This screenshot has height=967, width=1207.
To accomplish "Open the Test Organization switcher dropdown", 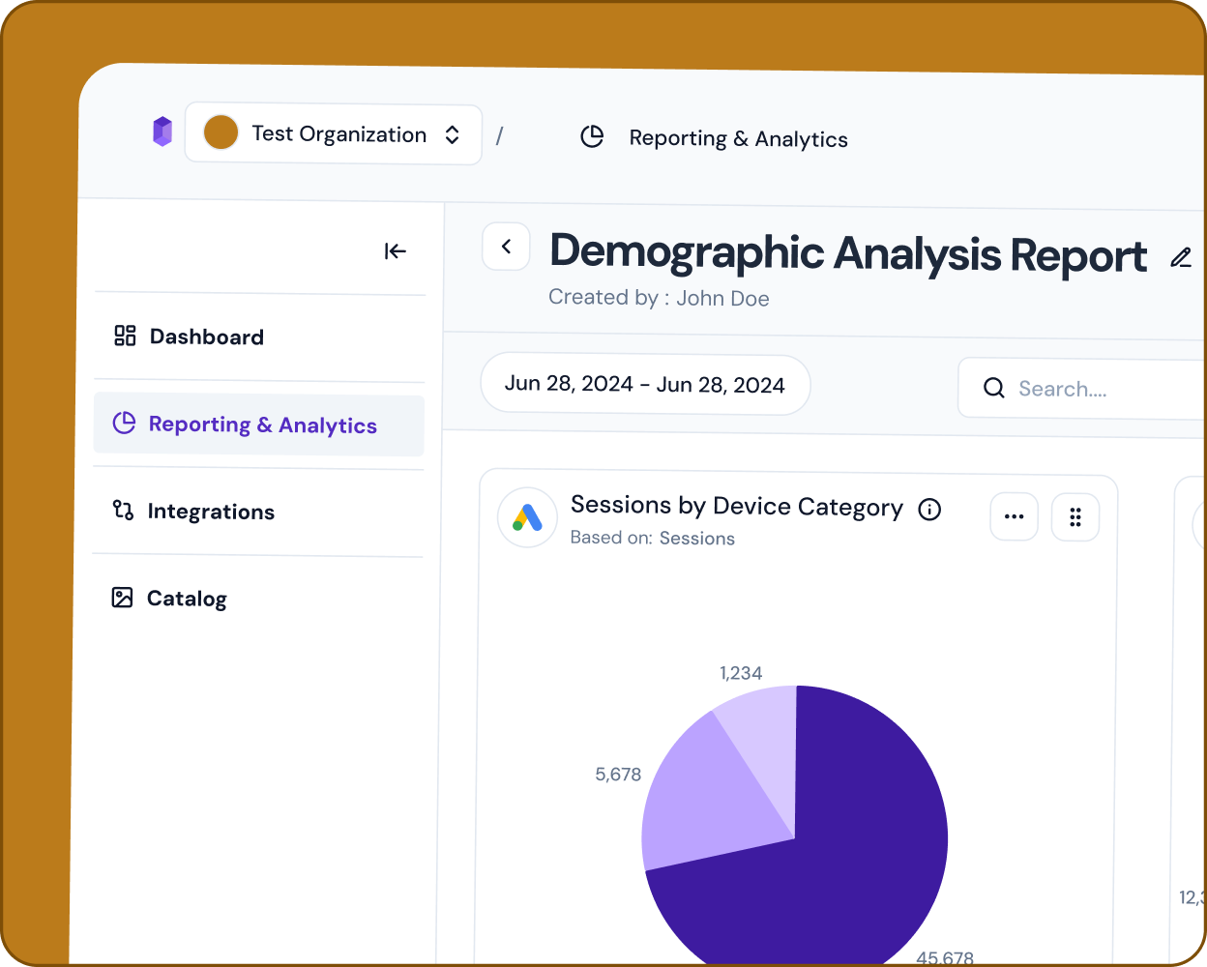I will coord(334,134).
